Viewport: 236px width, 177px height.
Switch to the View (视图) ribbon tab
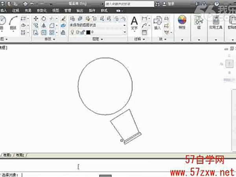pyautogui.click(x=55, y=10)
